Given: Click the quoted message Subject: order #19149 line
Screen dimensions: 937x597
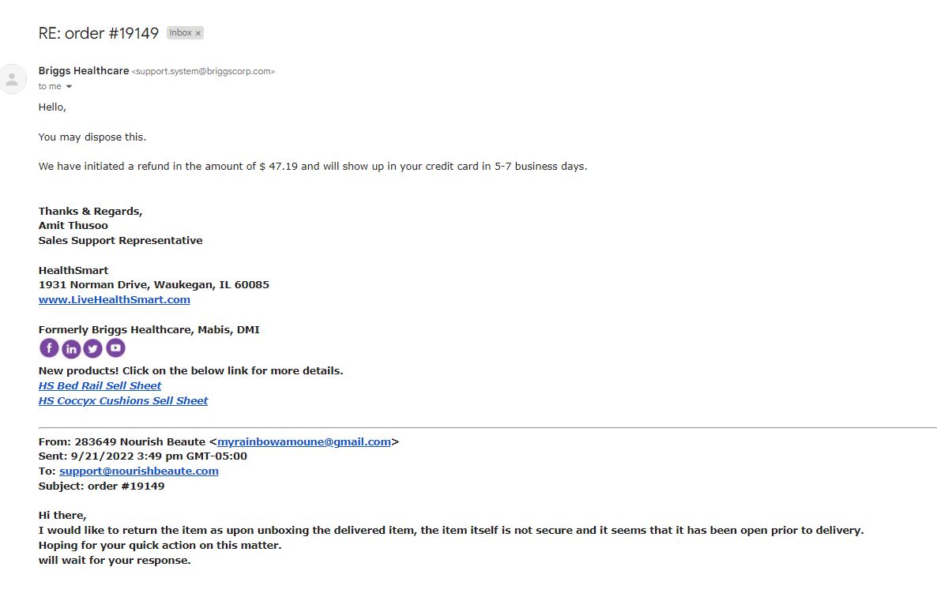Looking at the screenshot, I should (x=102, y=486).
